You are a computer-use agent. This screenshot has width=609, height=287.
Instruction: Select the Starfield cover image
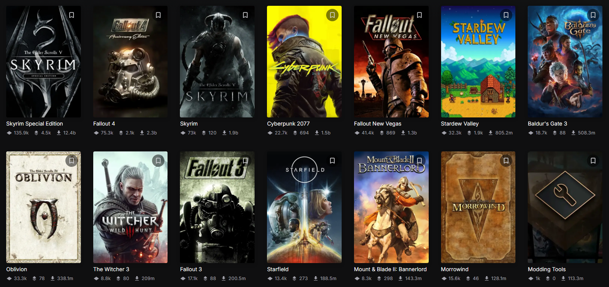point(304,207)
